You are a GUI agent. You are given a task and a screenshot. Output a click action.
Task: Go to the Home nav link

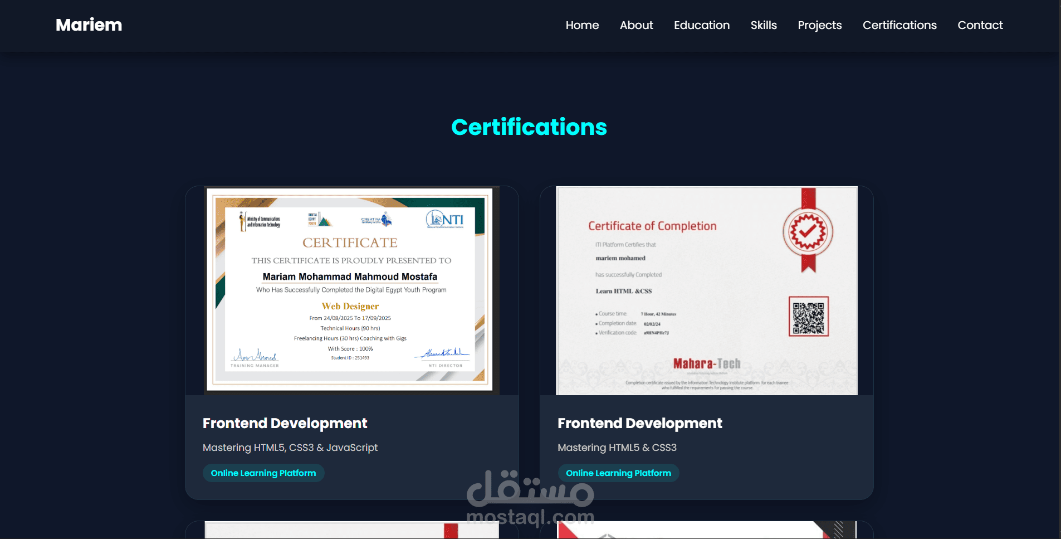tap(582, 25)
